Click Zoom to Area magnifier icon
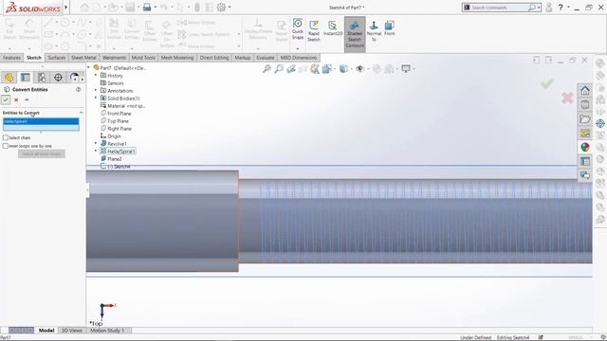Image resolution: width=607 pixels, height=341 pixels. click(x=279, y=69)
